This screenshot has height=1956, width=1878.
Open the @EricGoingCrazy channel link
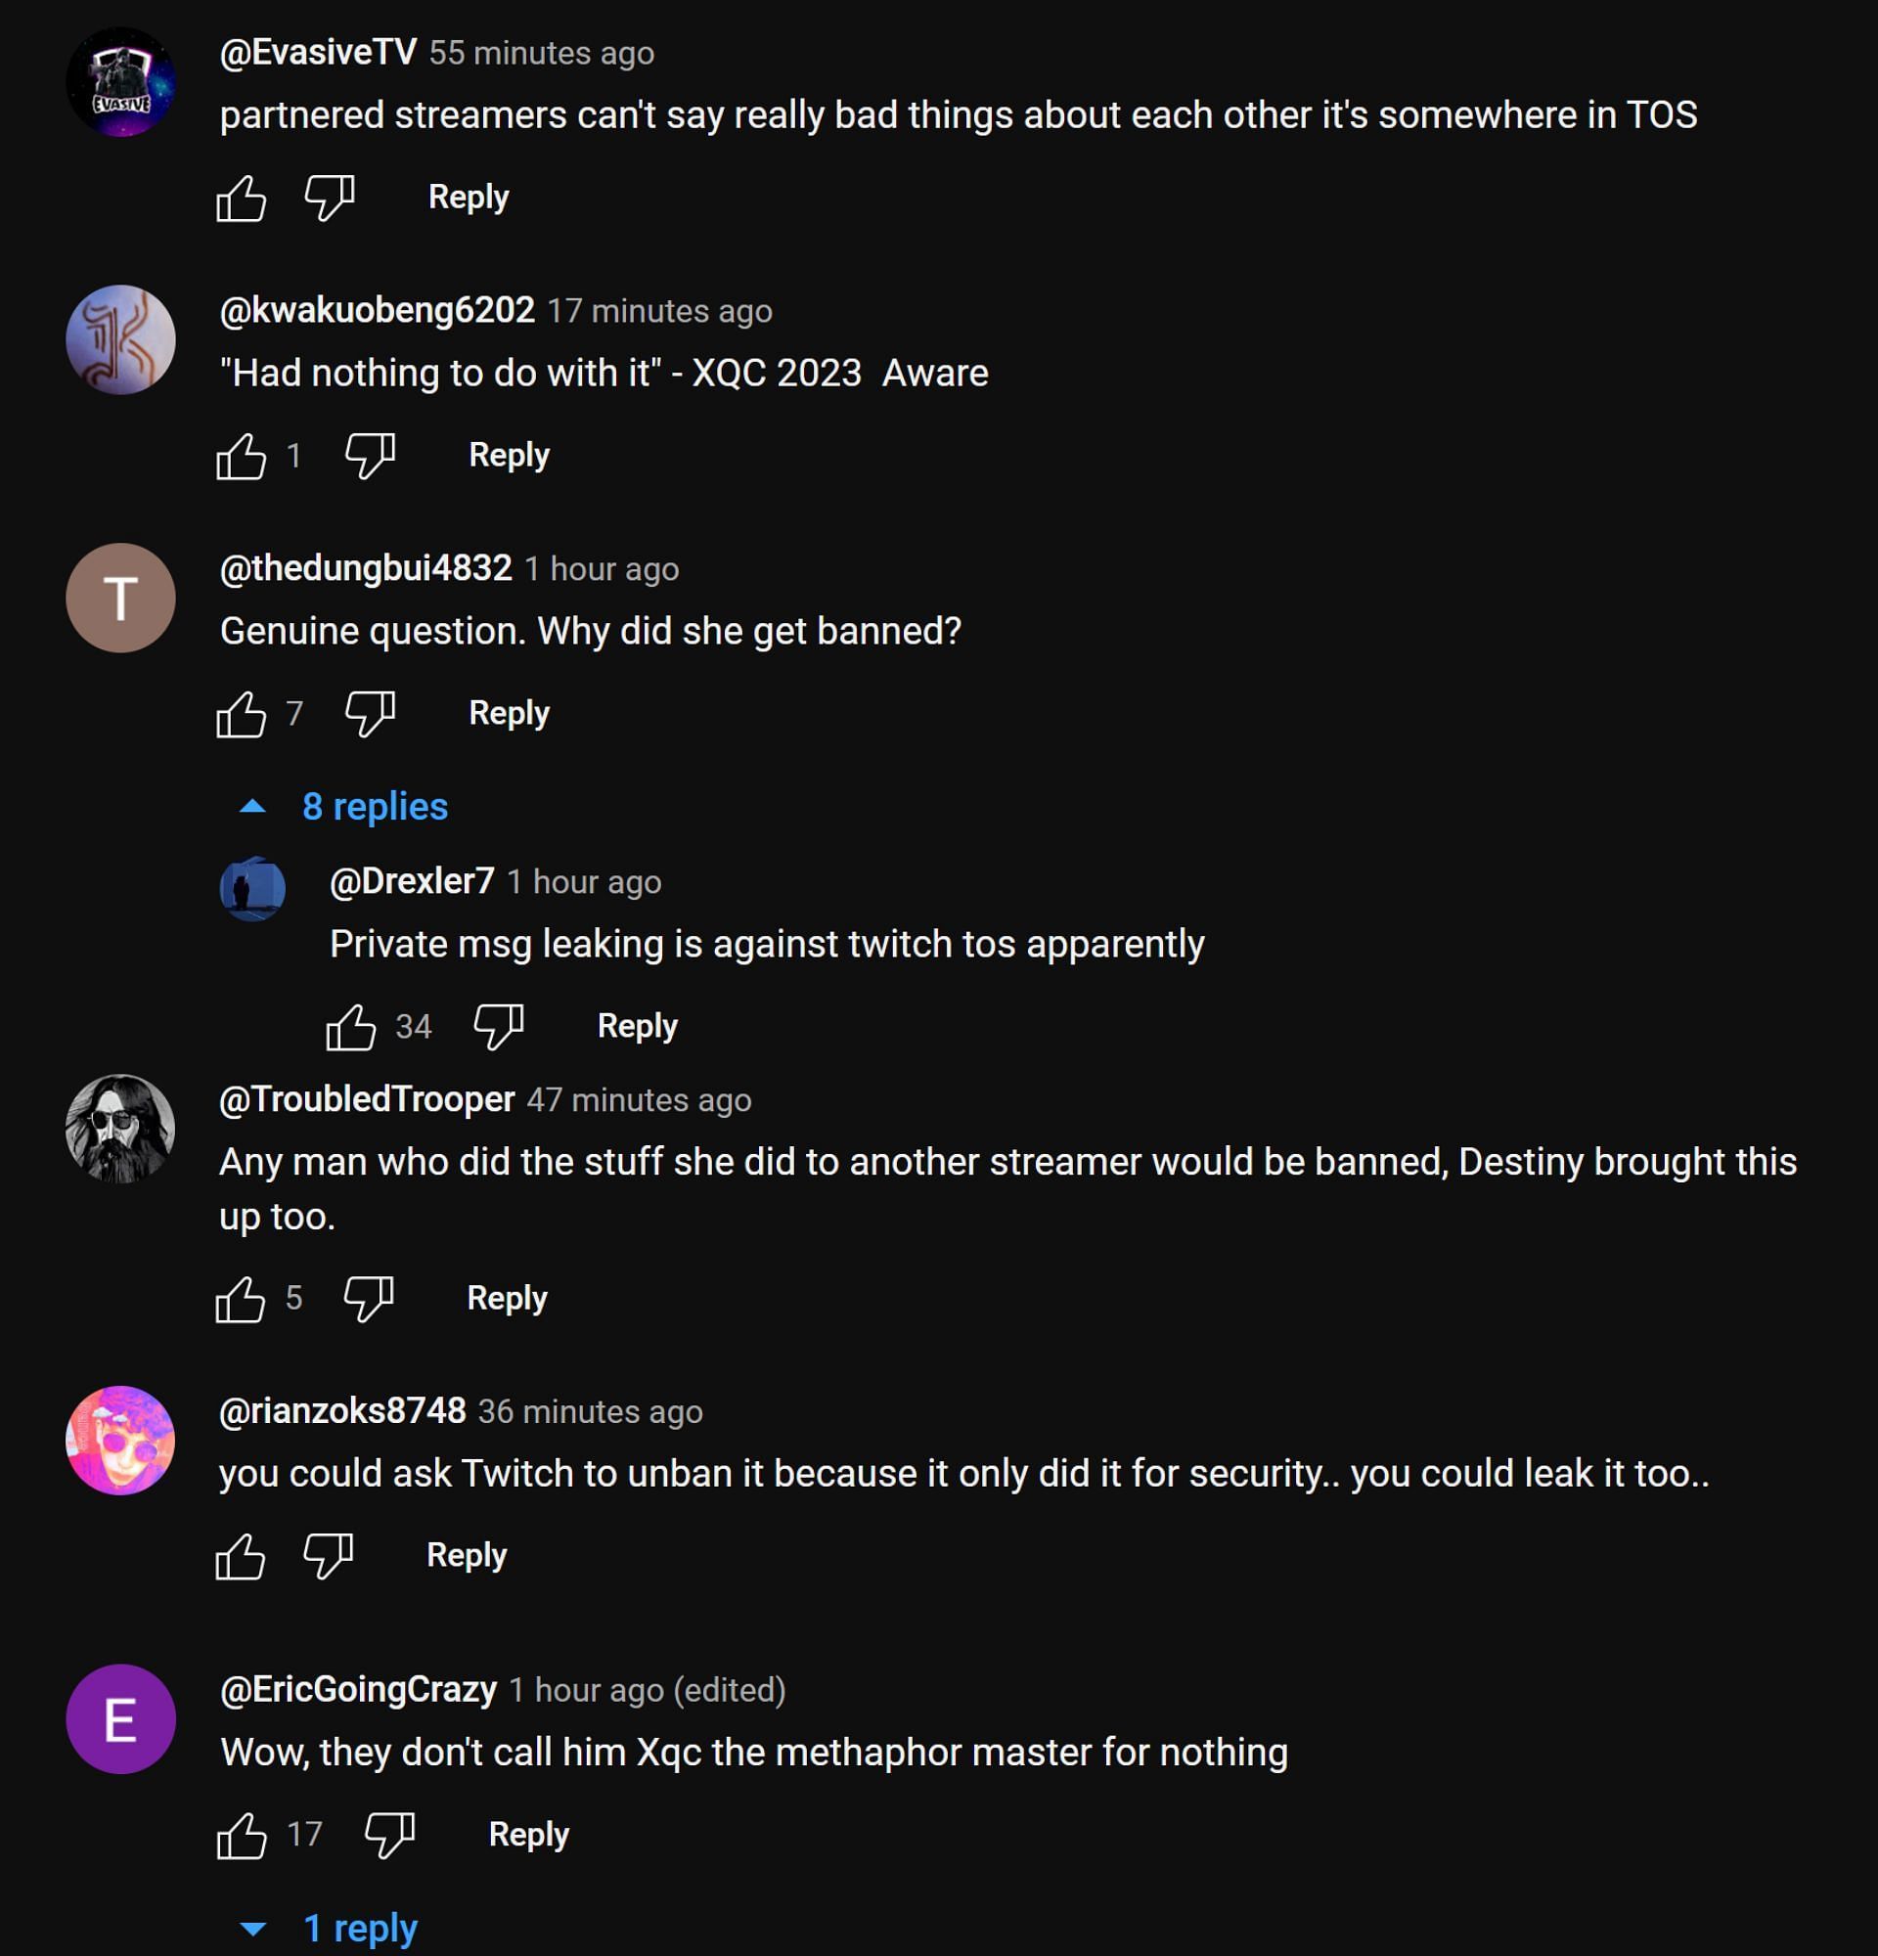(358, 1690)
